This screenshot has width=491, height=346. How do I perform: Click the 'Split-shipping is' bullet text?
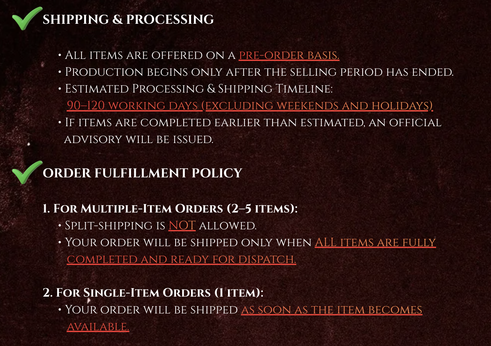[115, 226]
